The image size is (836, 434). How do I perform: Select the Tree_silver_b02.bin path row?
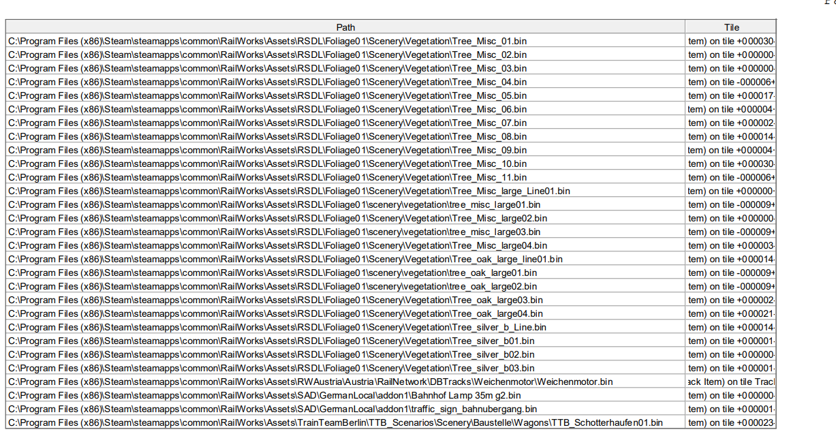(x=345, y=354)
